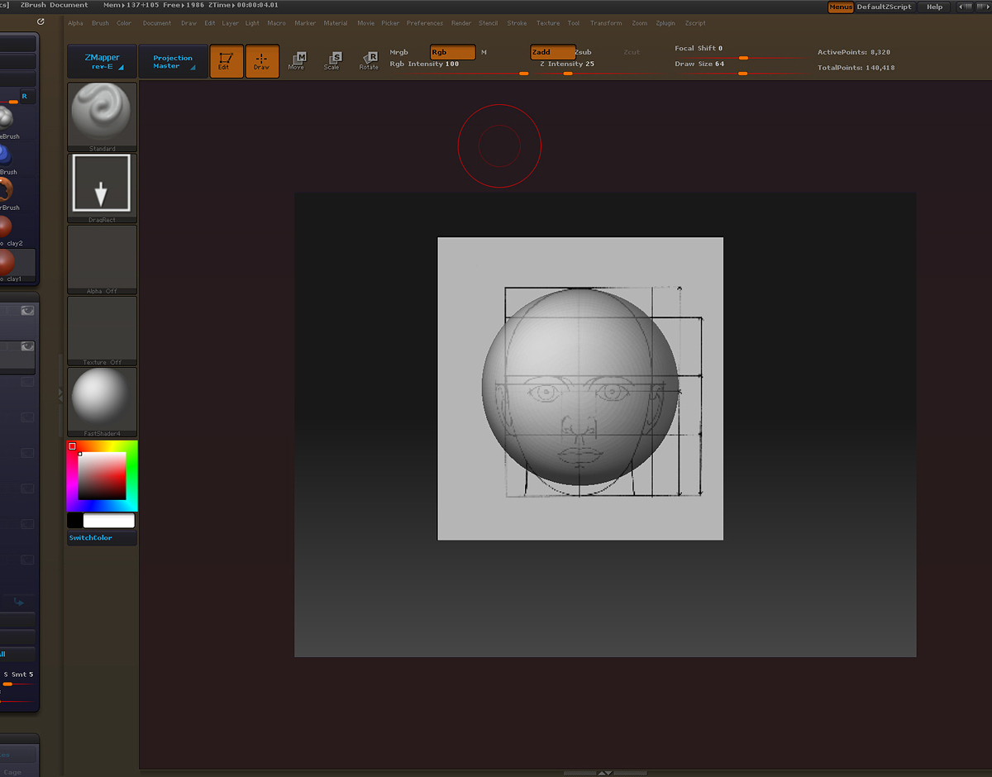Open the Material menu

[x=336, y=23]
